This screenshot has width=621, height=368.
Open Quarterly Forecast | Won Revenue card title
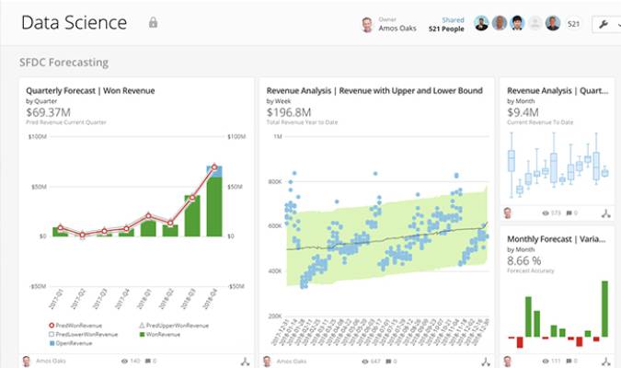pos(90,91)
